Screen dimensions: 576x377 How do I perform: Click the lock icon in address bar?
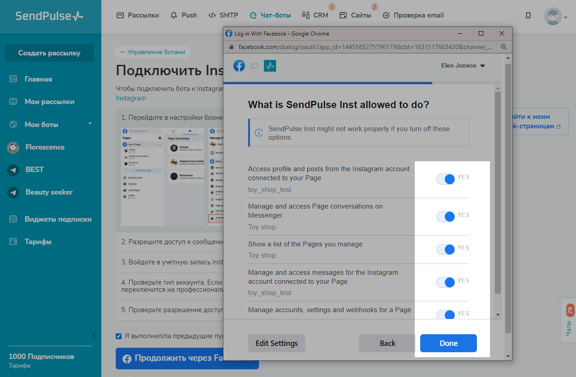(231, 46)
